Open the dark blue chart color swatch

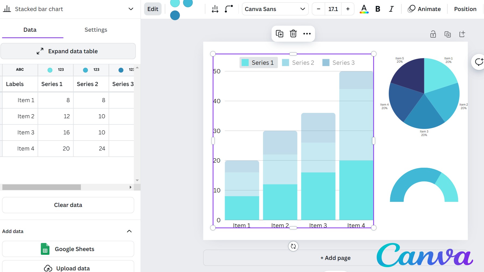pos(175,15)
